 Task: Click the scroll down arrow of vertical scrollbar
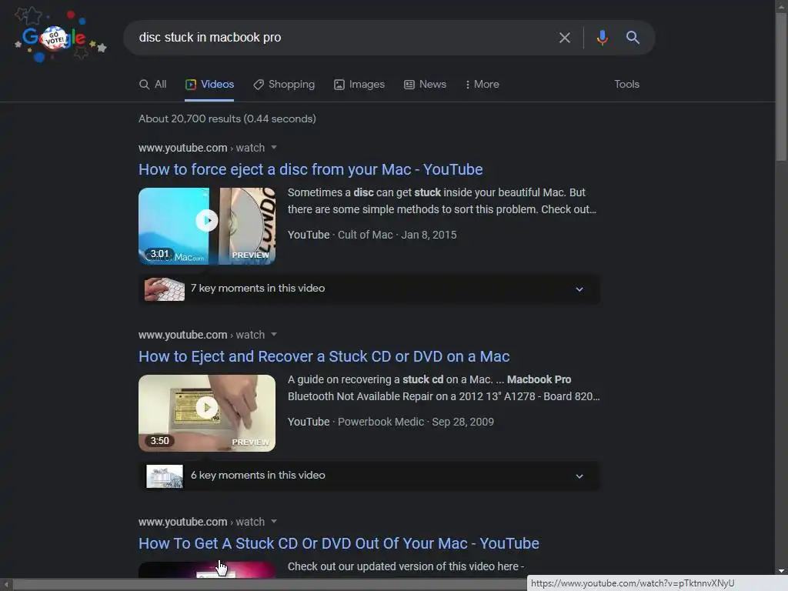point(781,572)
